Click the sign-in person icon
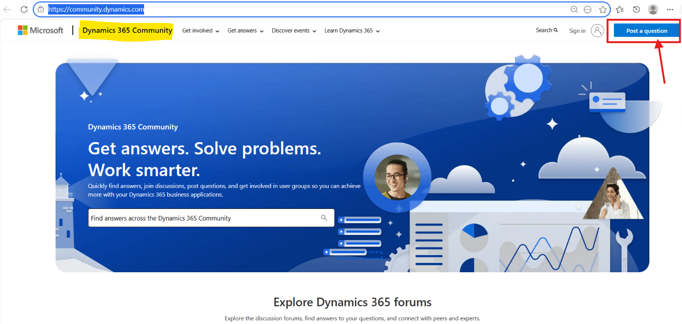Viewport: 682px width, 324px height. point(598,31)
